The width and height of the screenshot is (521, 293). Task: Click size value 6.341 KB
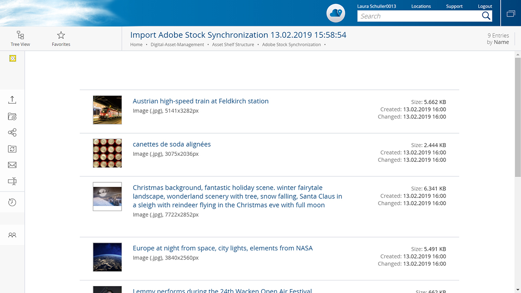click(x=435, y=188)
